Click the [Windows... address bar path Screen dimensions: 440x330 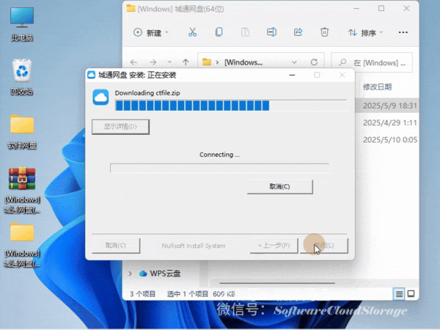coord(243,63)
